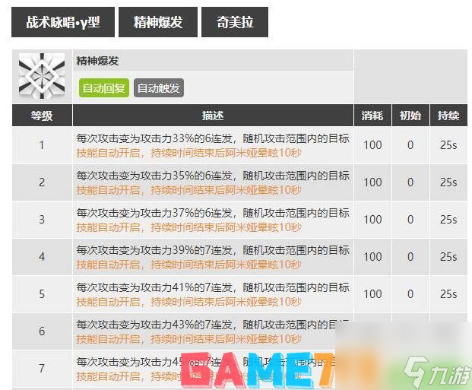Click description with 攻击力39%的7连发
This screenshot has height=390, width=472.
(213, 251)
